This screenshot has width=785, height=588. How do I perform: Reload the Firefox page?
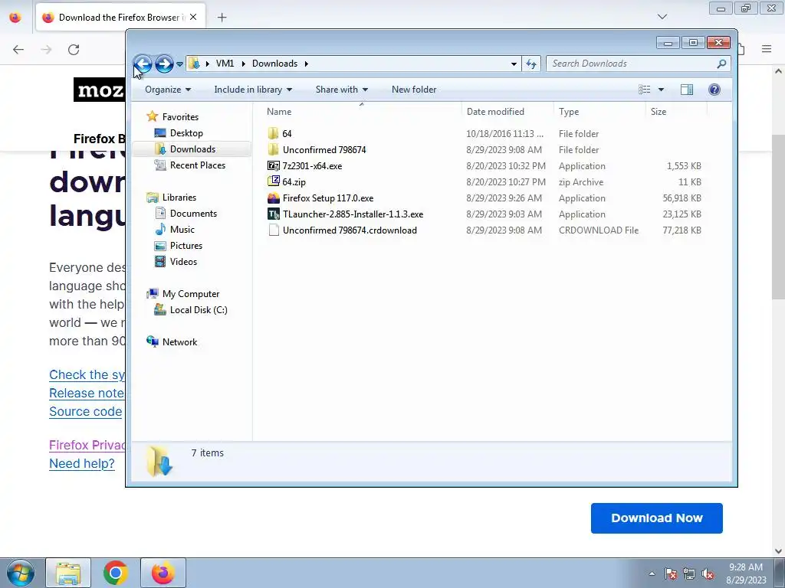coord(74,50)
